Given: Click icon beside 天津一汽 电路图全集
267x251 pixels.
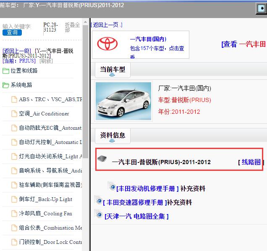Looking at the screenshot, I should click(x=98, y=214).
